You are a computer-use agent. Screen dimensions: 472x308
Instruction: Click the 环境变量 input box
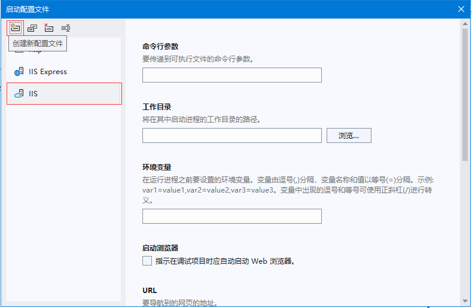click(x=232, y=216)
